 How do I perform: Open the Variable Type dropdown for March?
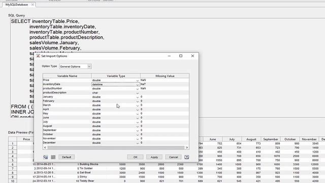pos(137,105)
